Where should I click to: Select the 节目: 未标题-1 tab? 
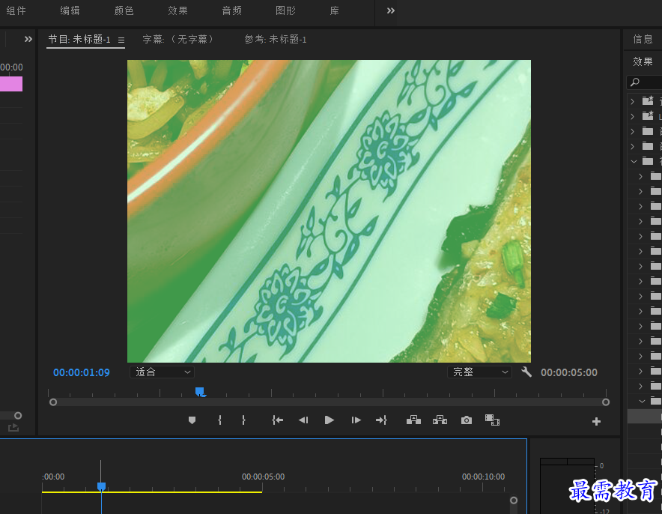pyautogui.click(x=79, y=40)
